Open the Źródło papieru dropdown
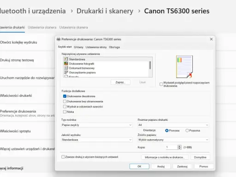The height and width of the screenshot is (177, 236). click(x=173, y=140)
